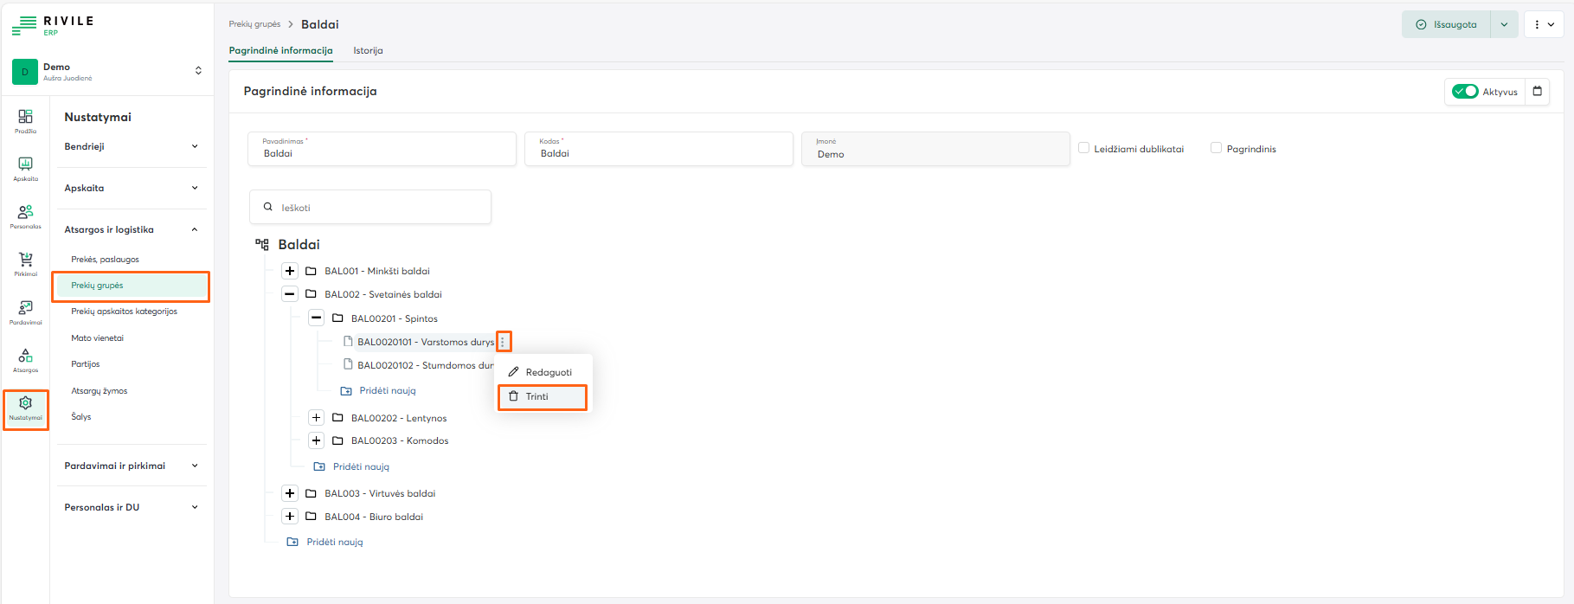Expand the Pardavimai ir pirkimai section
Image resolution: width=1574 pixels, height=604 pixels.
(131, 466)
